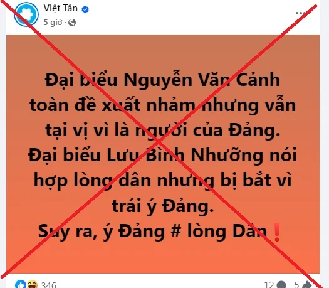Open the three-dot post options menu
Image resolution: width=329 pixels, height=288 pixels.
300,13
